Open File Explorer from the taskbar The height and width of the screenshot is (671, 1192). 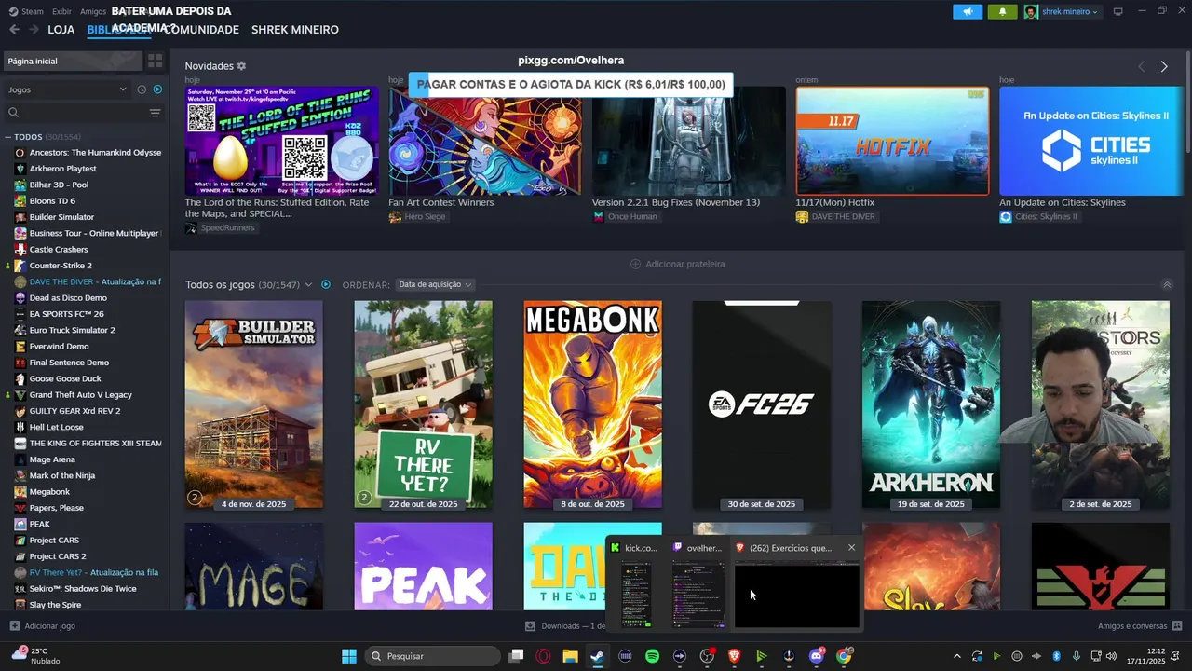pyautogui.click(x=570, y=656)
